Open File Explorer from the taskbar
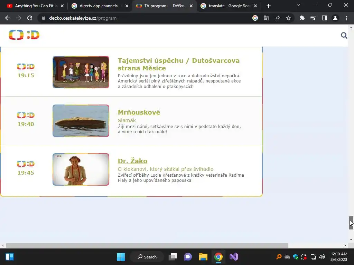 [203, 257]
